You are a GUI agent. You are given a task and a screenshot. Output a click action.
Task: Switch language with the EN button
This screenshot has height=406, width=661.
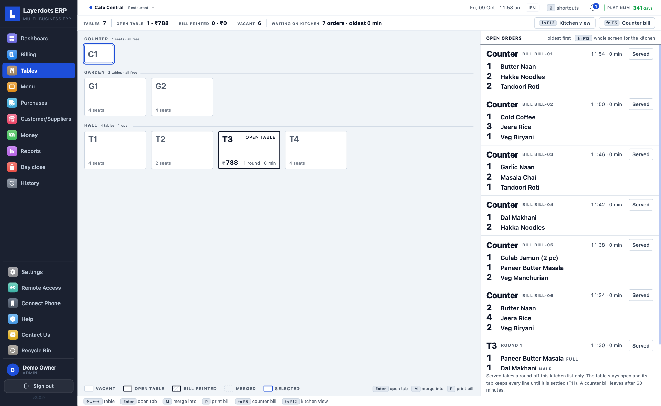[x=532, y=8]
